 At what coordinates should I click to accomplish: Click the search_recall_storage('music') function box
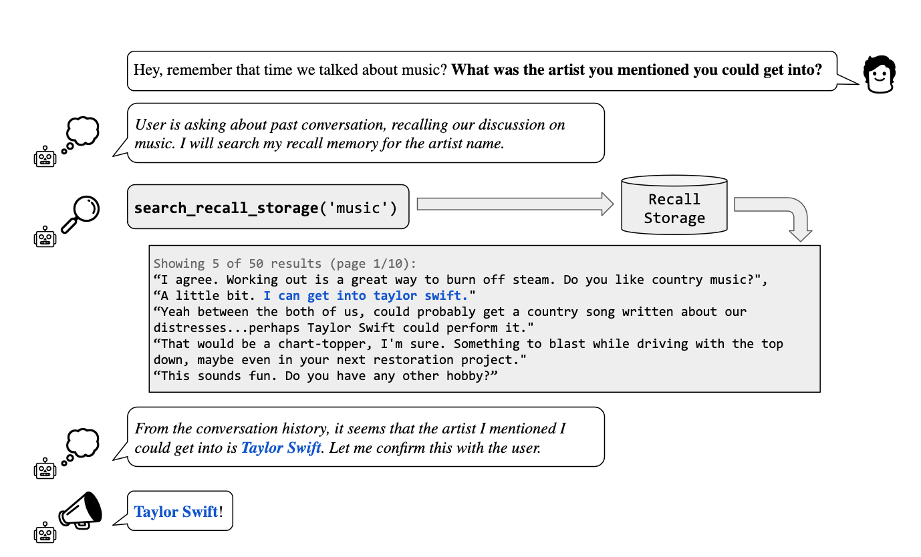268,207
